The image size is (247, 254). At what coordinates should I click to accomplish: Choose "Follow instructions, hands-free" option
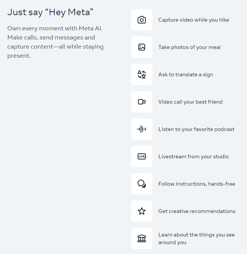(x=196, y=184)
